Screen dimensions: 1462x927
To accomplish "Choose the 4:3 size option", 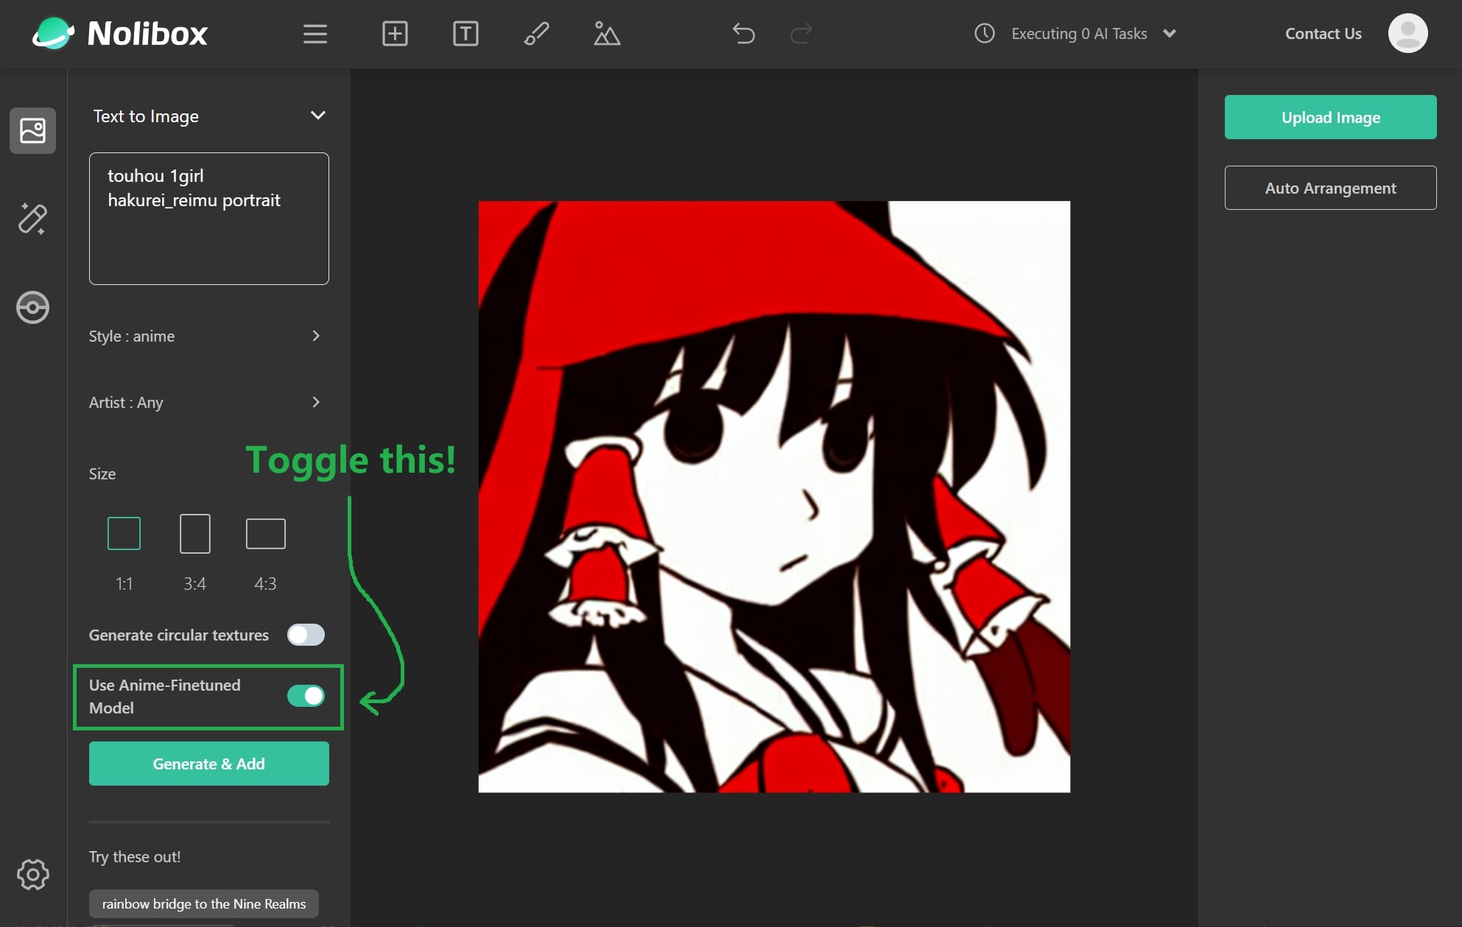I will point(265,534).
